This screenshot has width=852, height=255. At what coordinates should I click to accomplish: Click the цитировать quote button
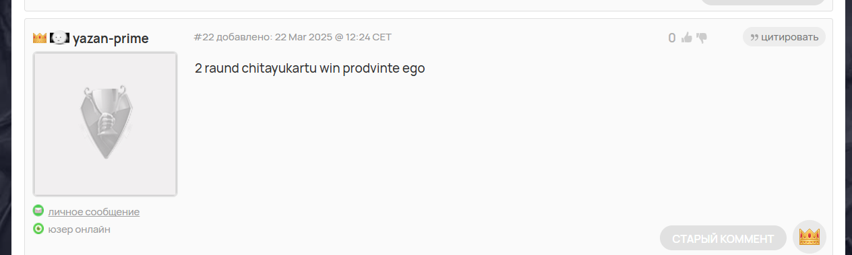784,37
